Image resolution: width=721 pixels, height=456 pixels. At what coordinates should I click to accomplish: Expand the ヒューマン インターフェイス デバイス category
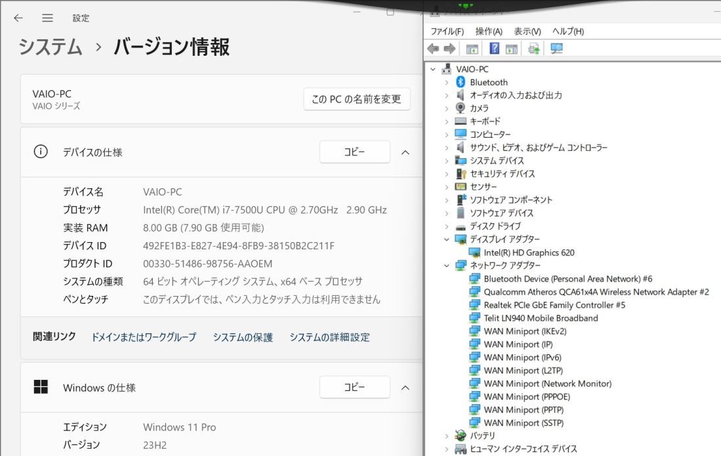[x=447, y=449]
